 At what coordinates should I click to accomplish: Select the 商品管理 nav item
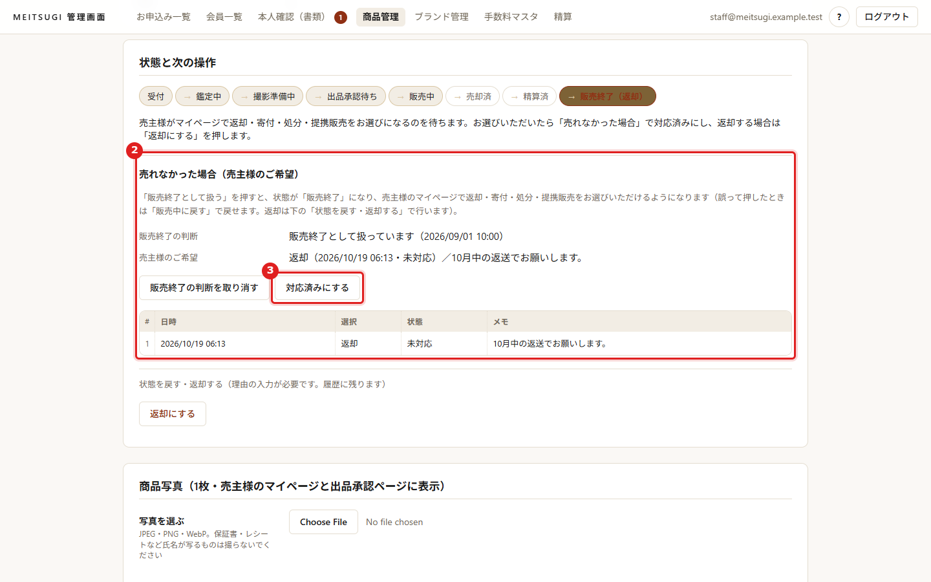381,17
